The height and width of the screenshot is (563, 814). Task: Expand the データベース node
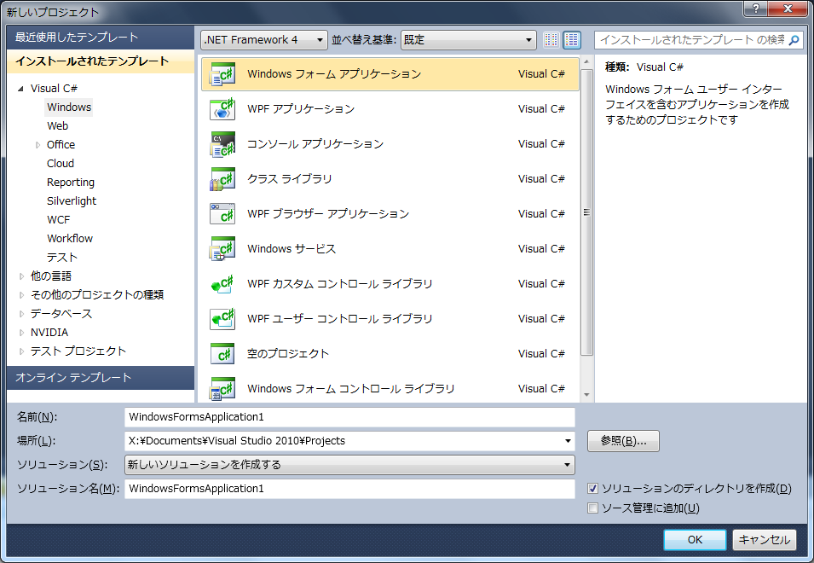click(21, 314)
